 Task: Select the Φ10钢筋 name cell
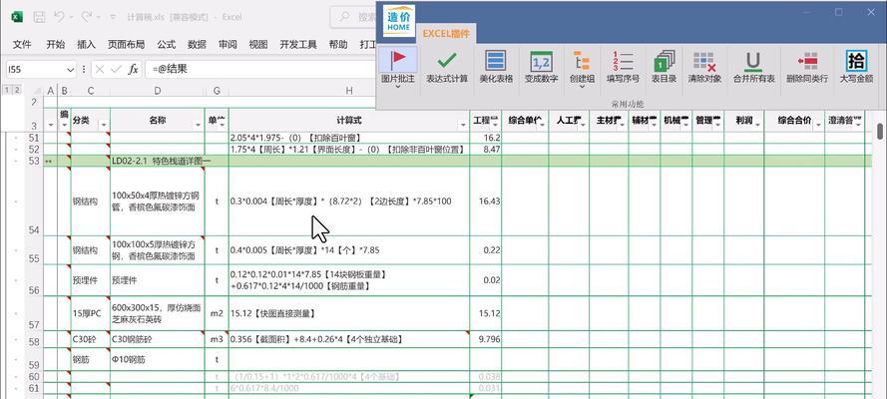pyautogui.click(x=158, y=359)
